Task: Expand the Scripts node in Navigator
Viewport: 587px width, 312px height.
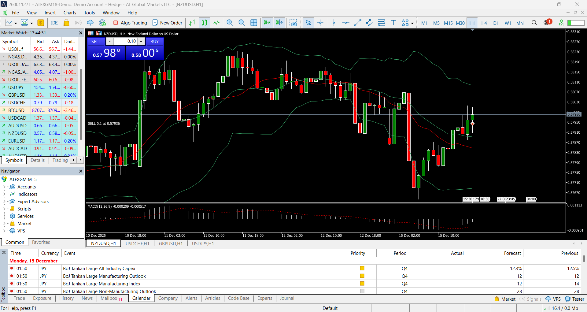Action: click(4, 209)
